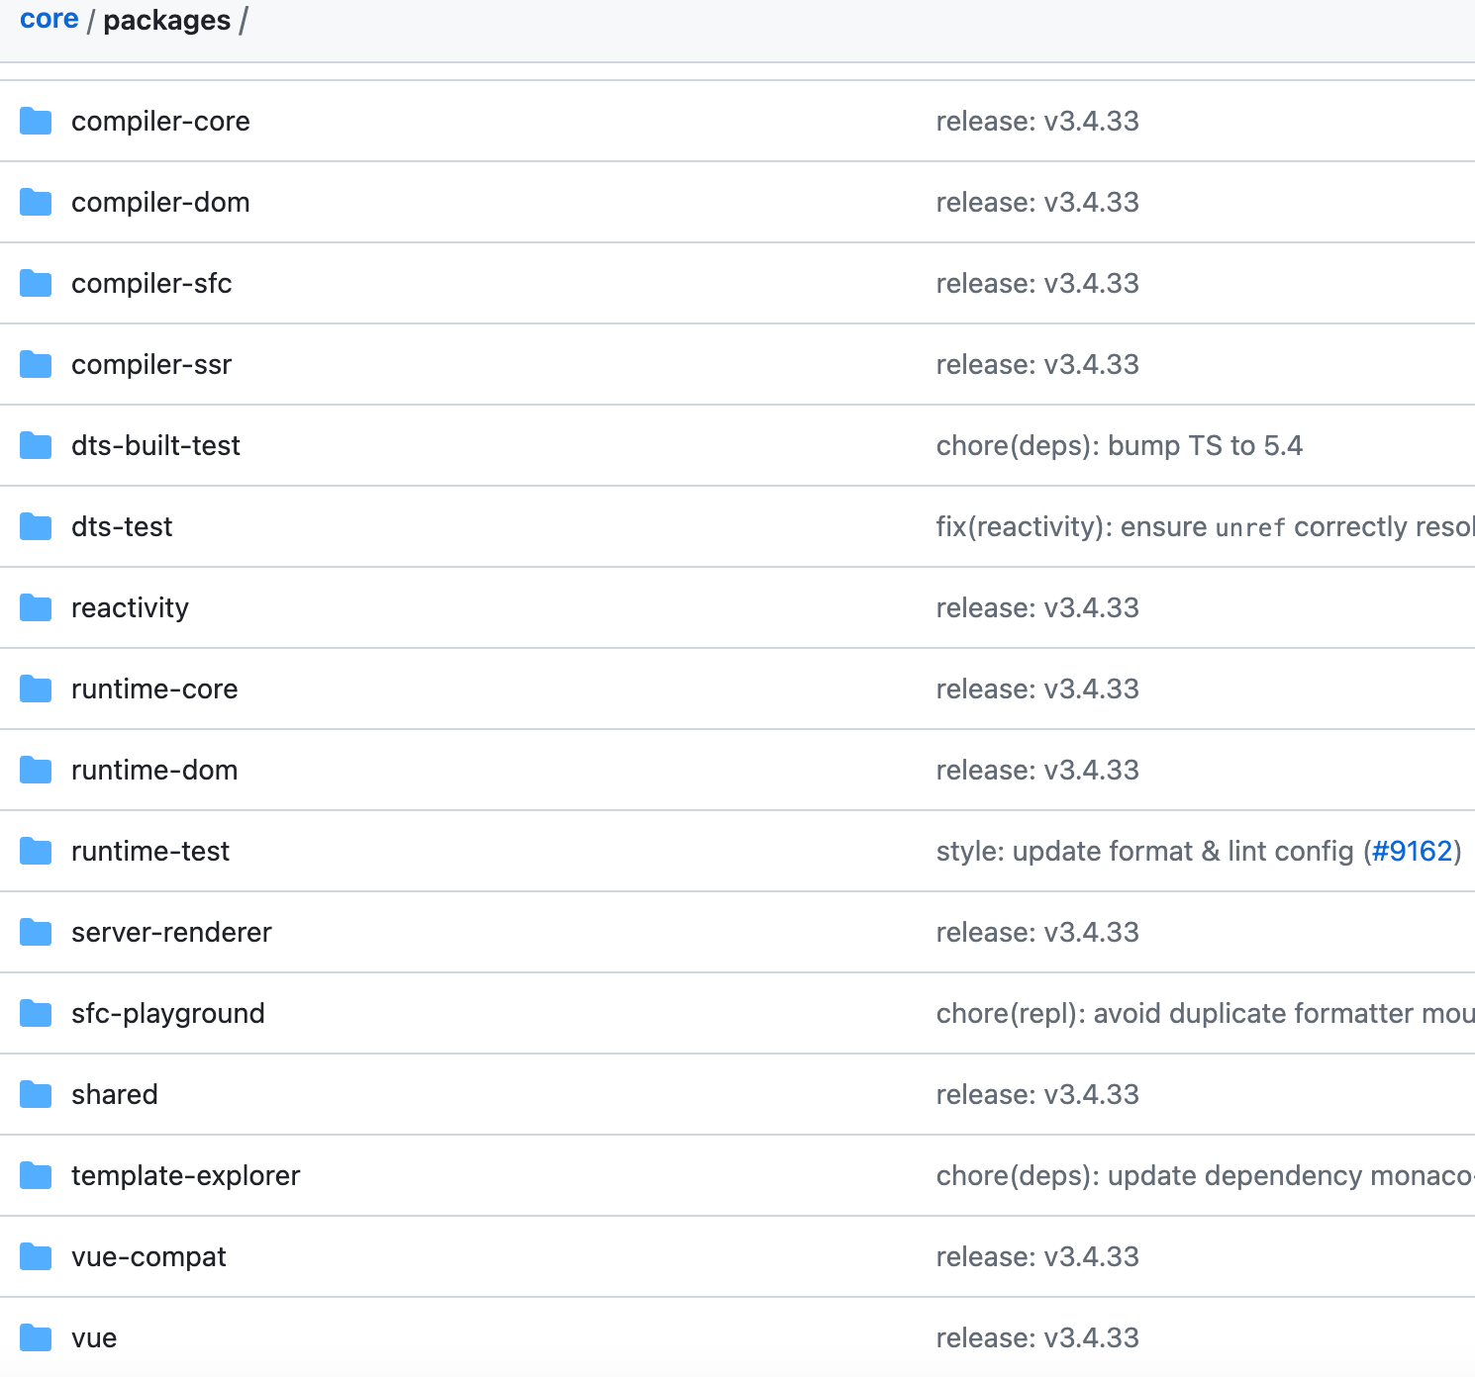
Task: Click the folder icon next to reactivity
Action: pyautogui.click(x=36, y=608)
